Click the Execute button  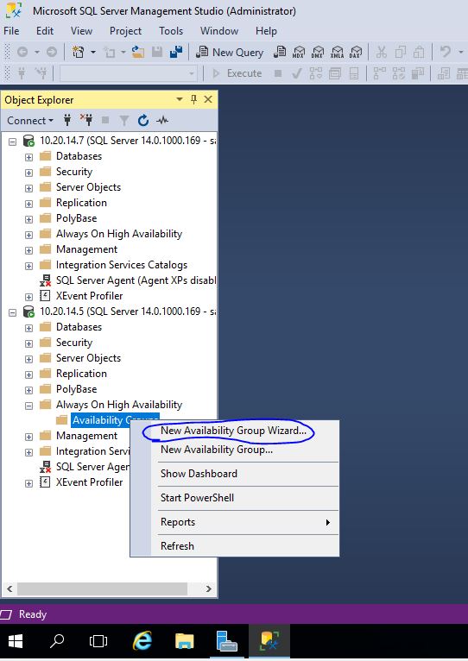click(237, 73)
